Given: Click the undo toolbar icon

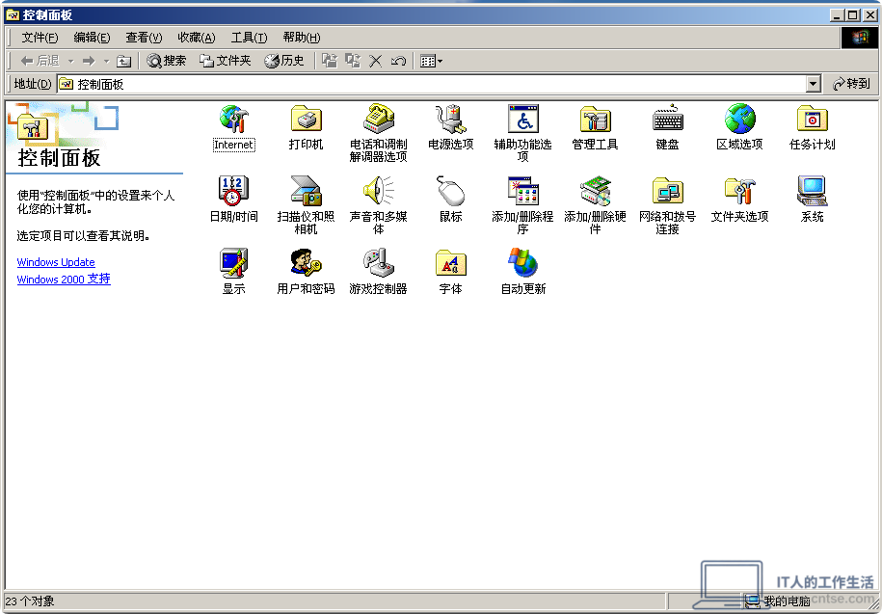Looking at the screenshot, I should (x=398, y=61).
